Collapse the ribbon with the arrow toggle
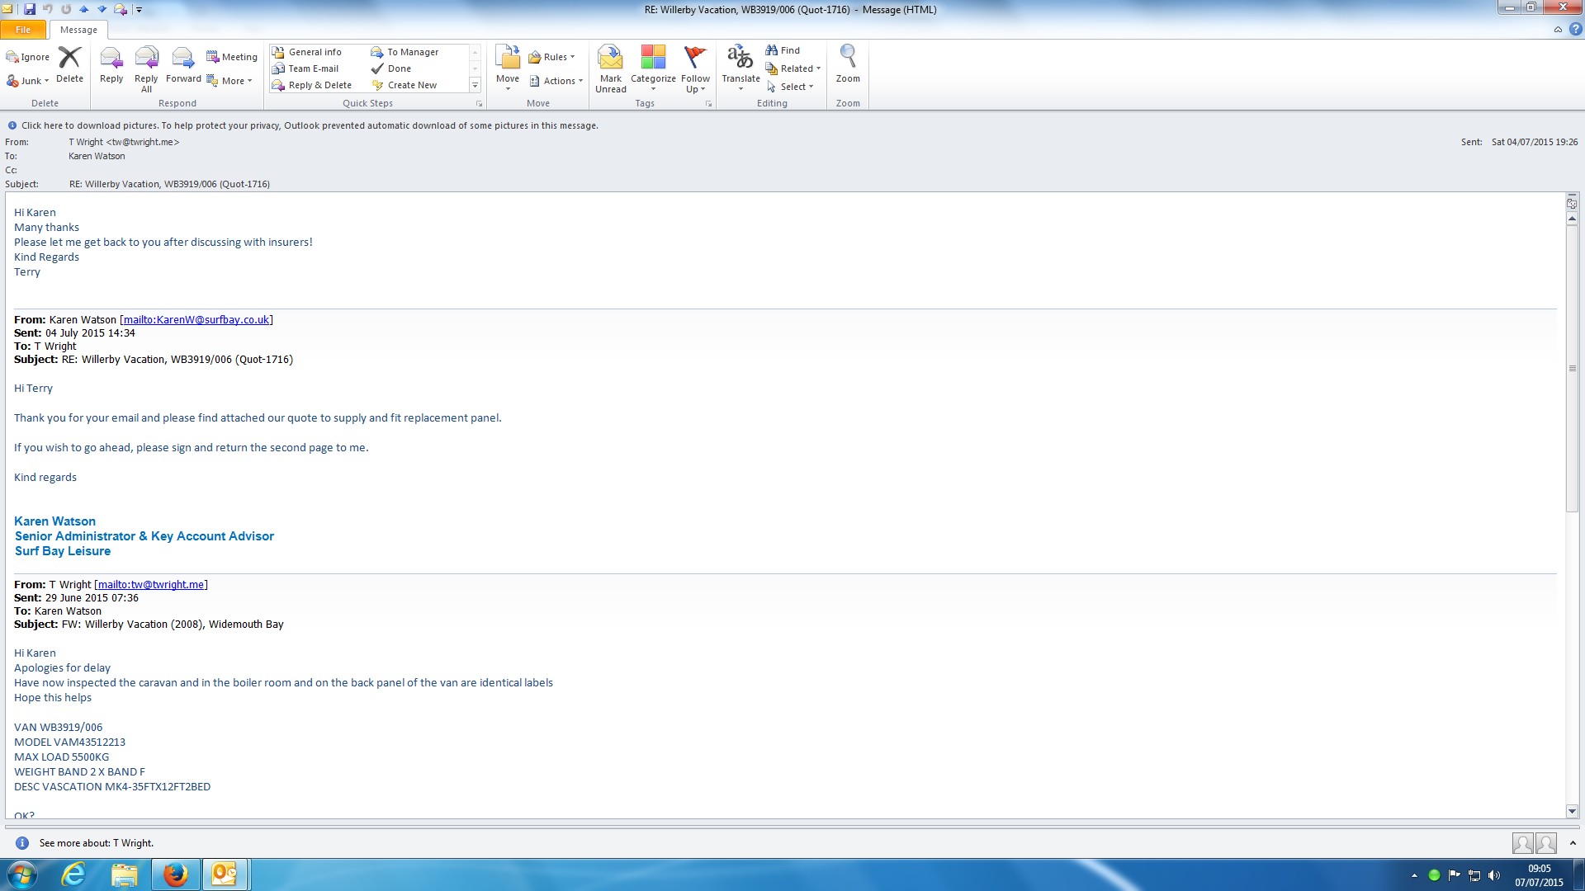 pos(1558,30)
